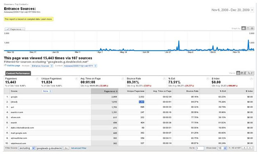This screenshot has width=258, height=154.
Task: Select graph by day icon
Action: pyautogui.click(x=243, y=28)
